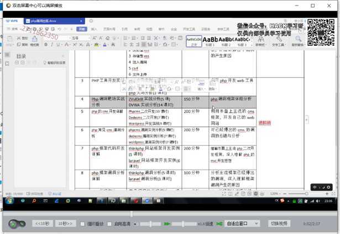Tick the 启用高清 checkbox
Image resolution: width=340 pixels, height=234 pixels.
click(109, 224)
